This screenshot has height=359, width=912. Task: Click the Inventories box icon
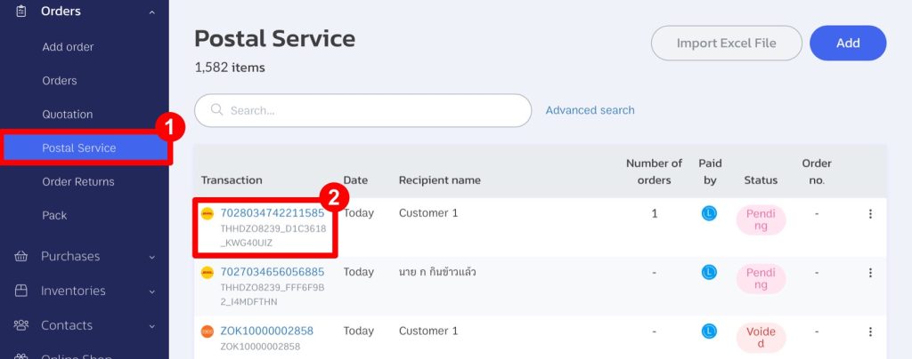21,291
